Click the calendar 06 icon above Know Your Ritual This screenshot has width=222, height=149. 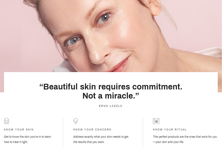(x=156, y=121)
